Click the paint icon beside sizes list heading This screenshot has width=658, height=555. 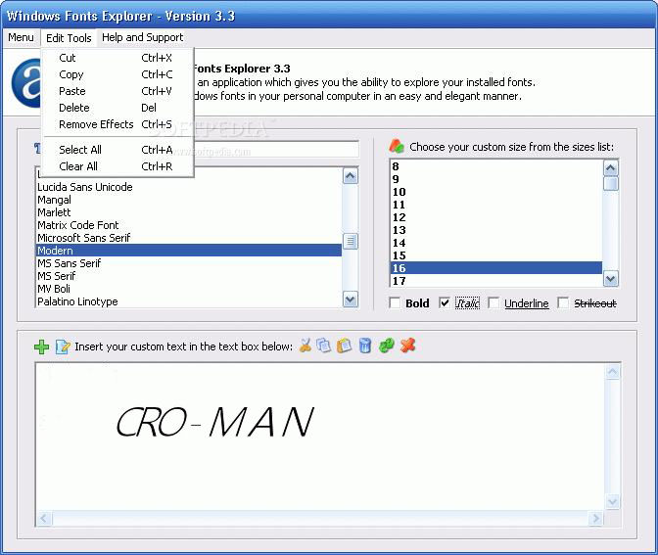[397, 147]
